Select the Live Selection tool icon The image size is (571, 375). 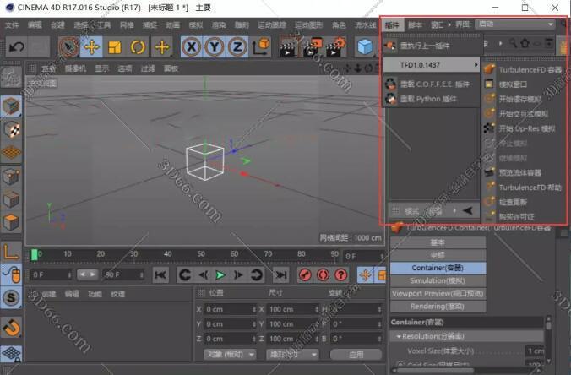[68, 47]
